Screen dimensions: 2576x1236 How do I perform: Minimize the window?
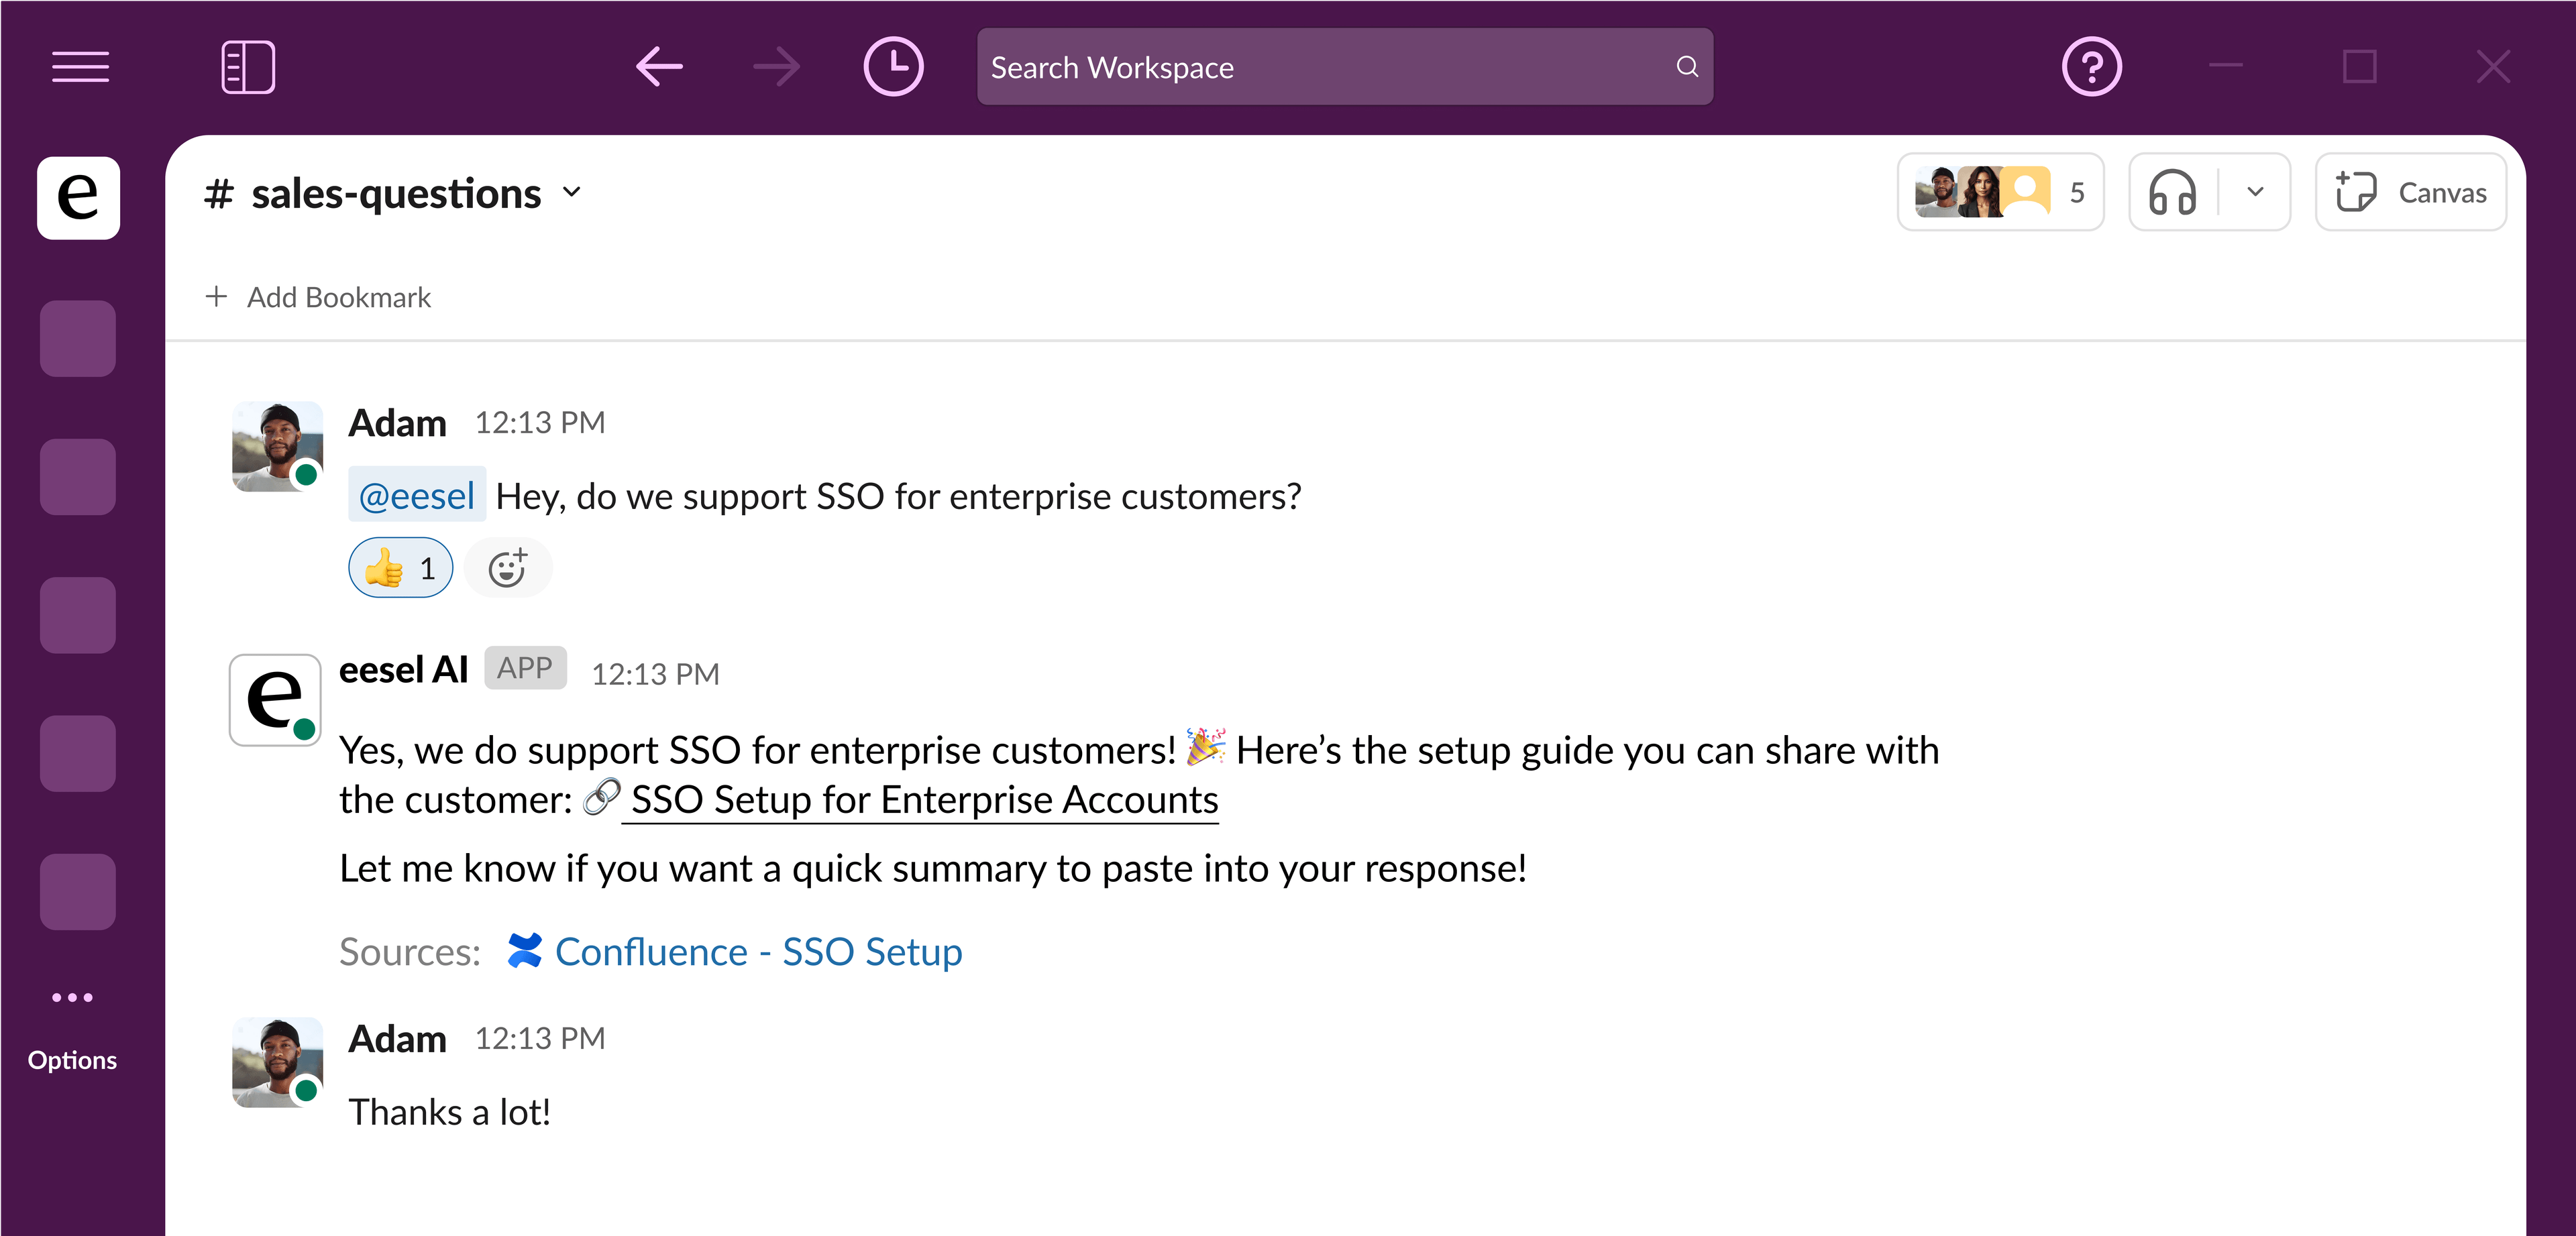click(x=2226, y=66)
